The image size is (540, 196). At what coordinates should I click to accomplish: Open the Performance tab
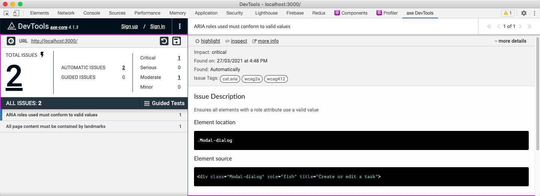tap(147, 13)
